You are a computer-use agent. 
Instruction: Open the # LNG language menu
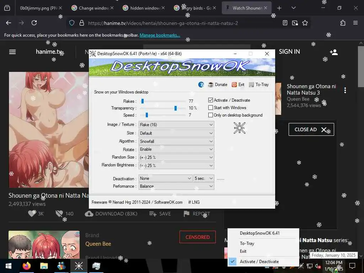[194, 202]
